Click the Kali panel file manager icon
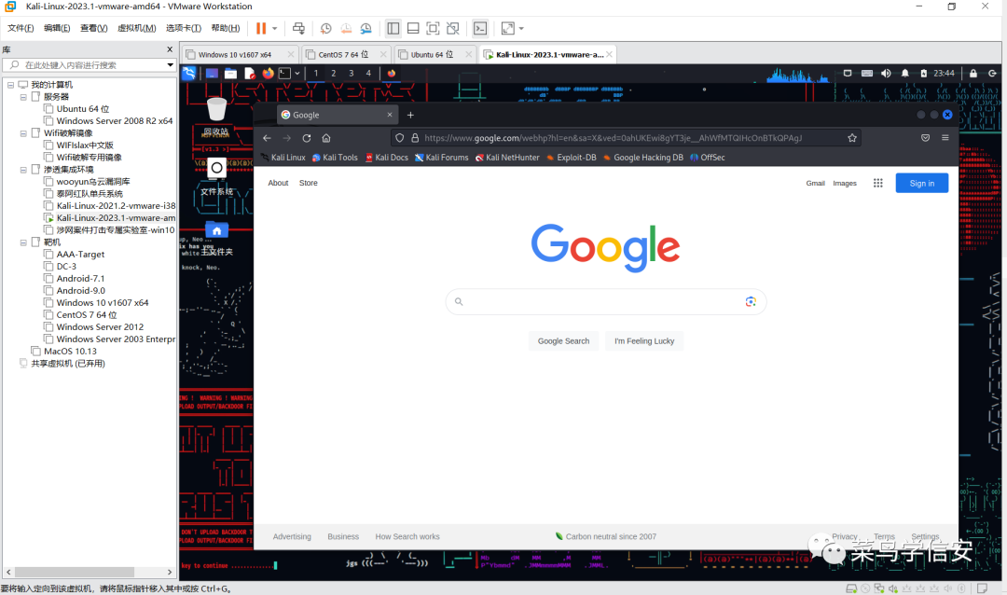 tap(230, 74)
